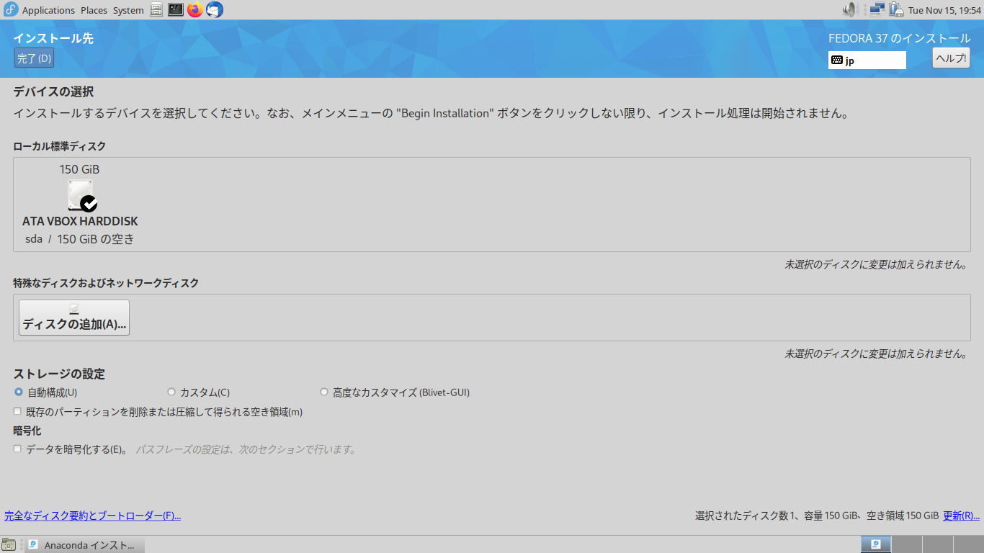Image resolution: width=984 pixels, height=553 pixels.
Task: Open the Places menu
Action: [x=94, y=10]
